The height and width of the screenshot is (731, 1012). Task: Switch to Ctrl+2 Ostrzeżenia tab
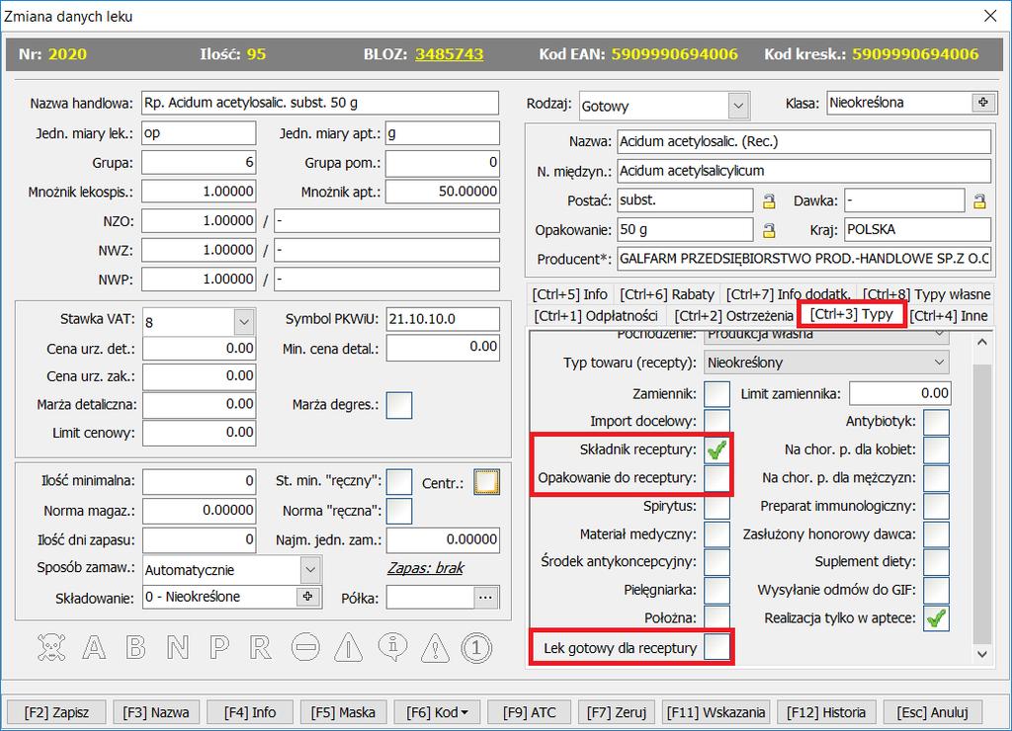point(733,315)
